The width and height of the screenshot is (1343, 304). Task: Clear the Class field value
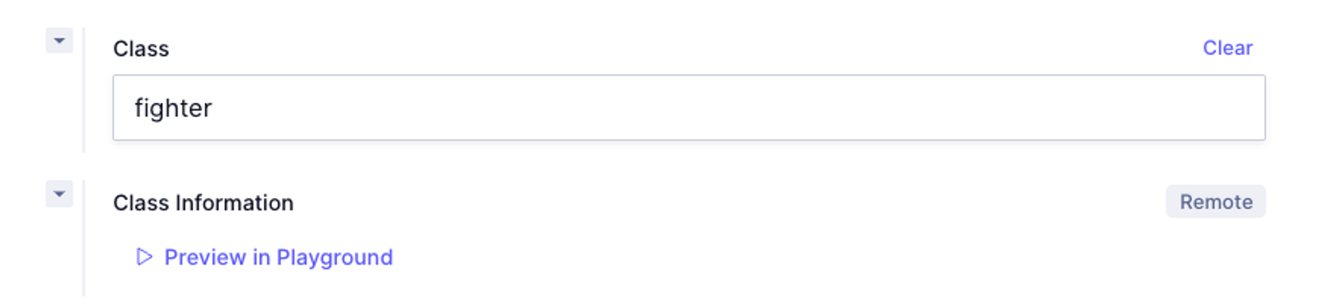pos(1227,48)
